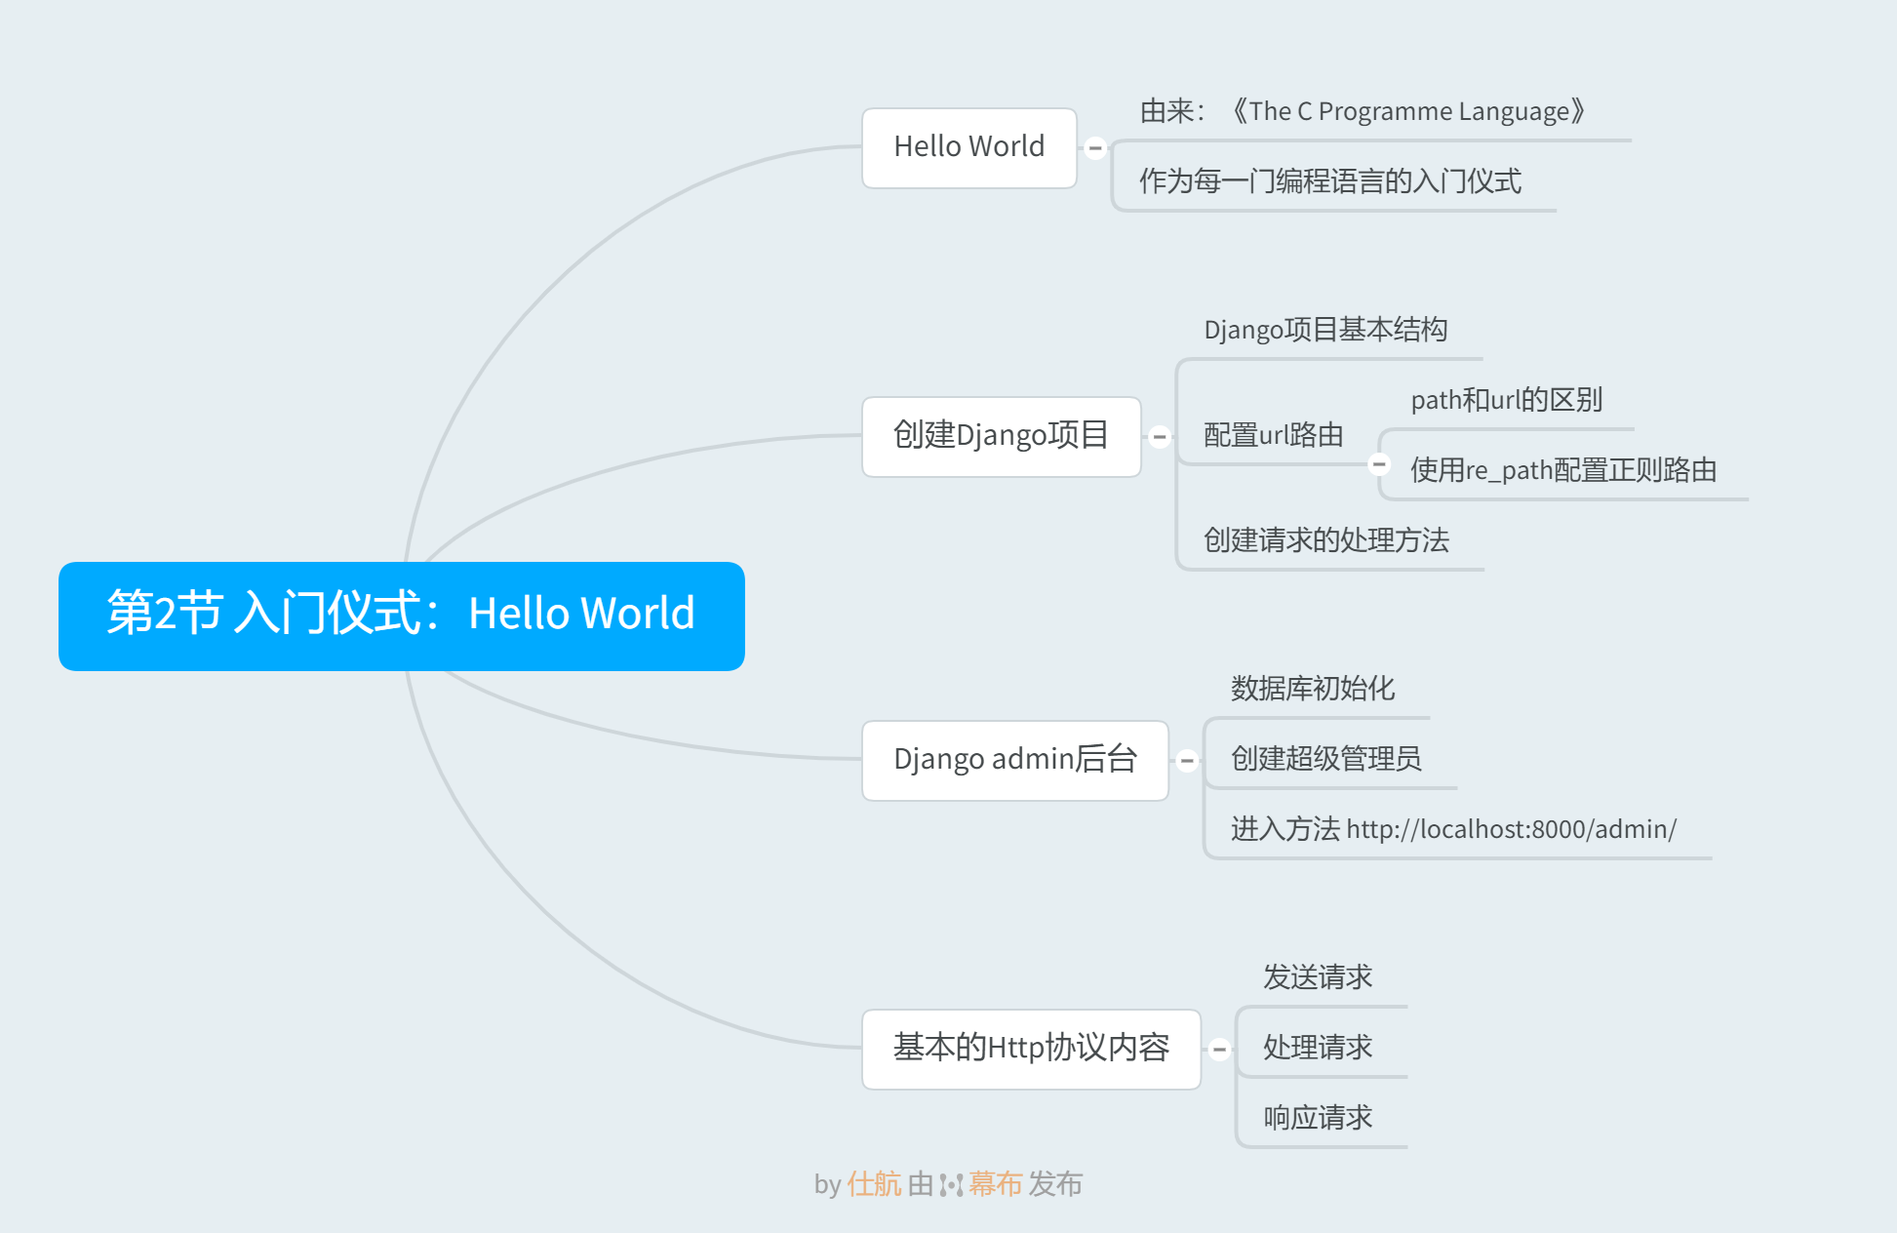The width and height of the screenshot is (1897, 1233).
Task: Click the 幕布 logo icon in footer
Action: pos(952,1185)
